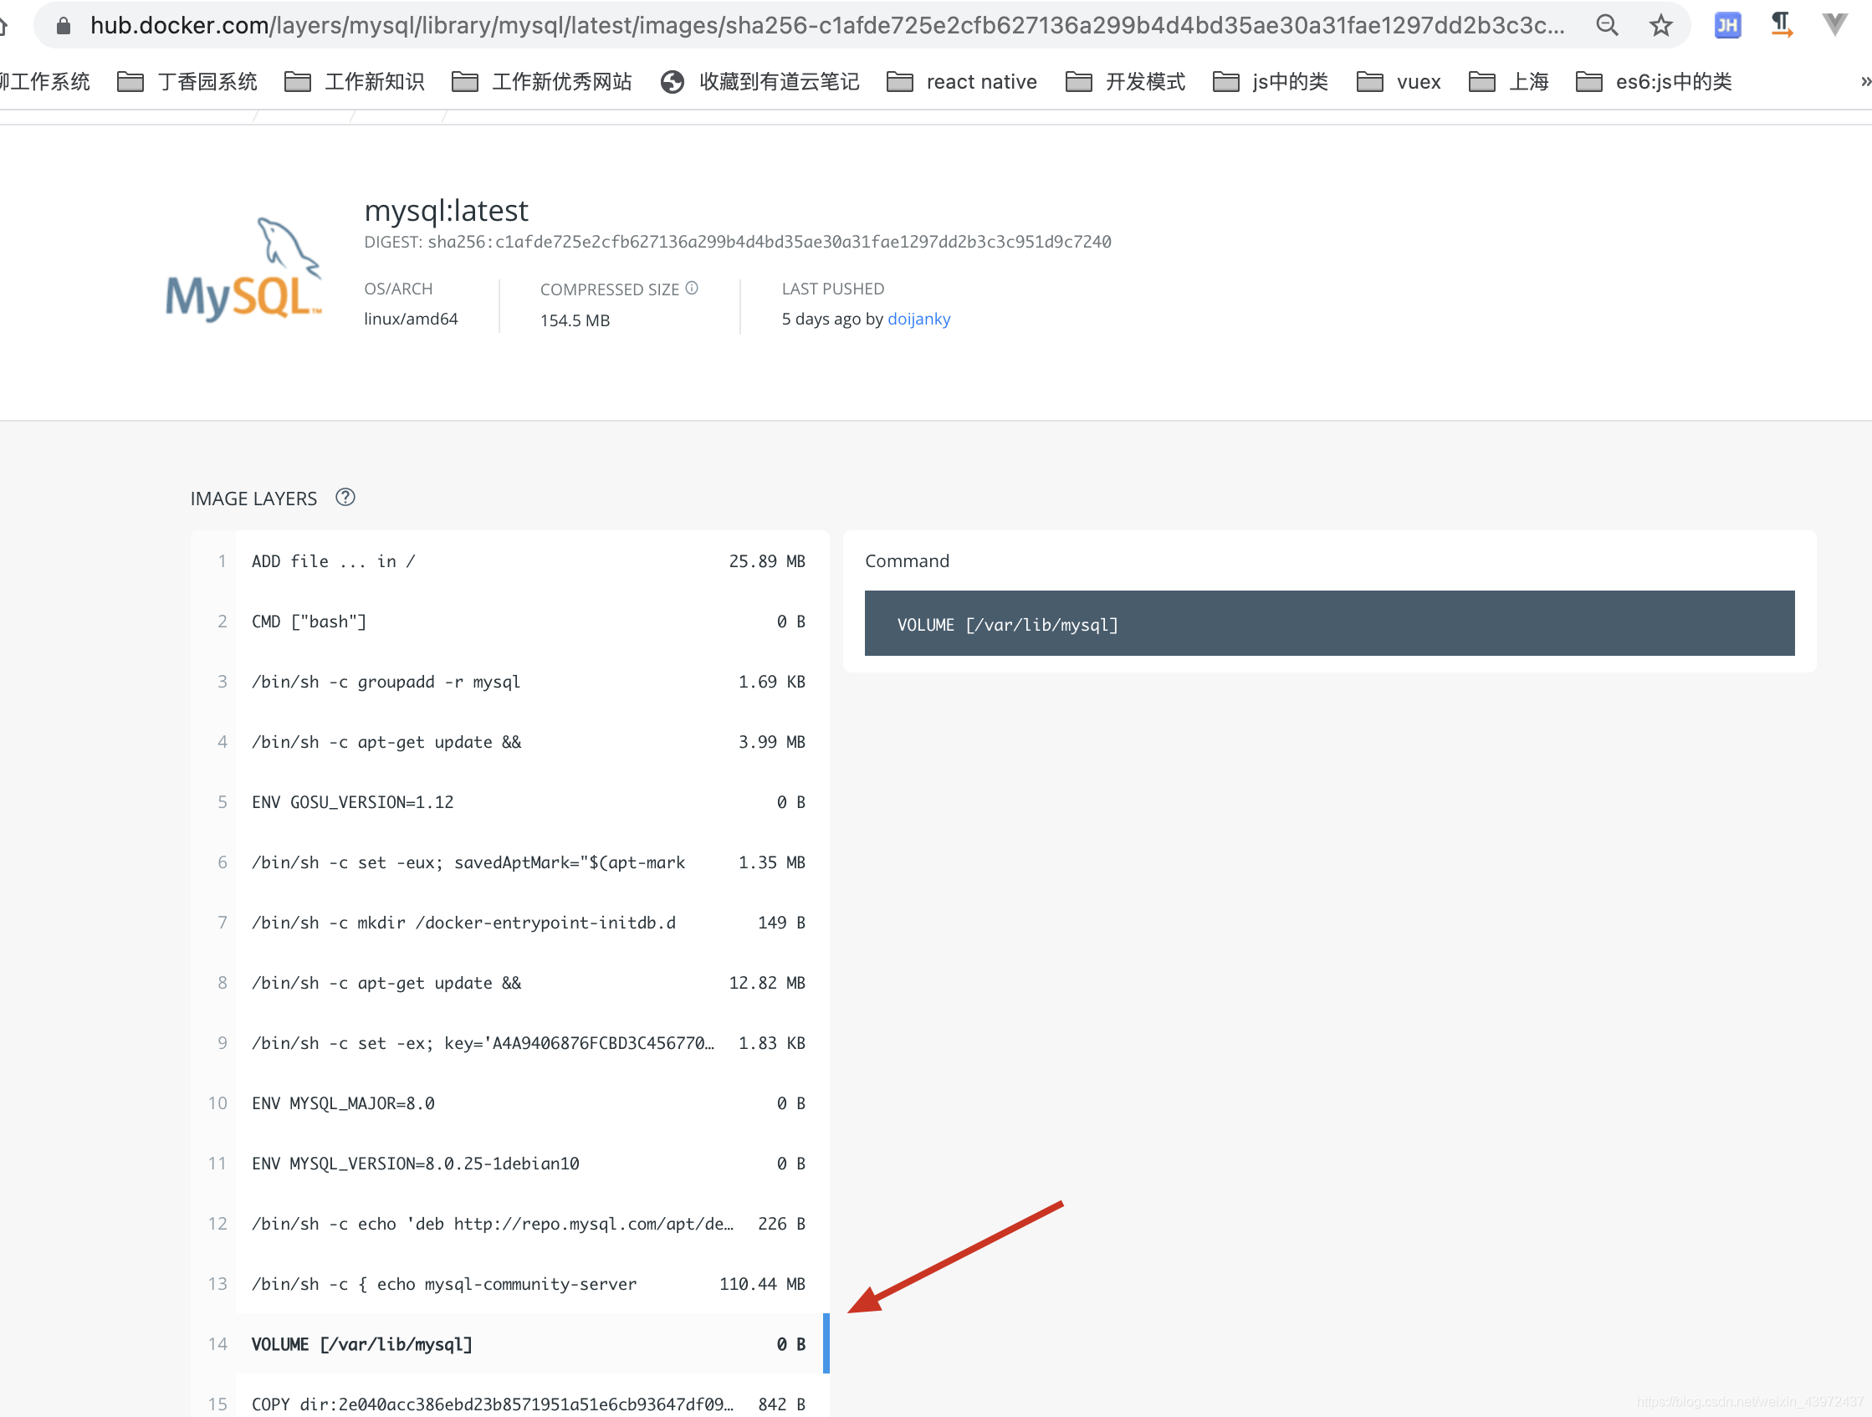
Task: Open the MySQL logo image
Action: pos(243,270)
